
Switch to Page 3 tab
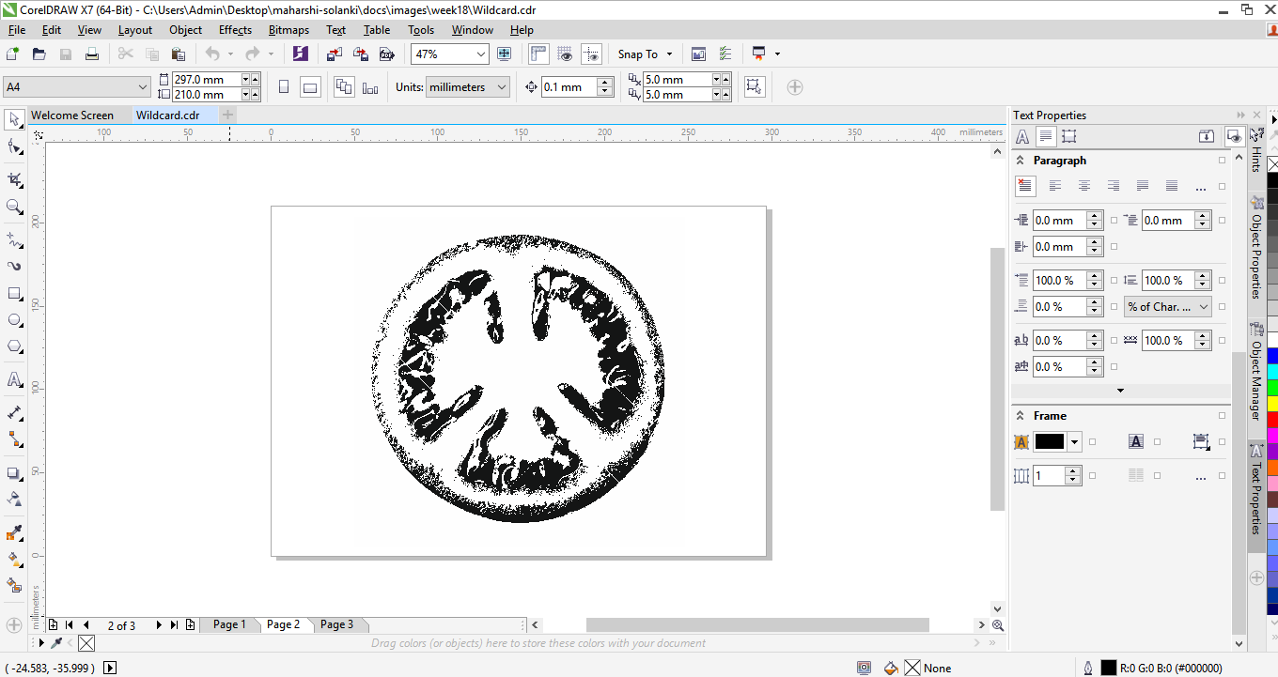[337, 624]
